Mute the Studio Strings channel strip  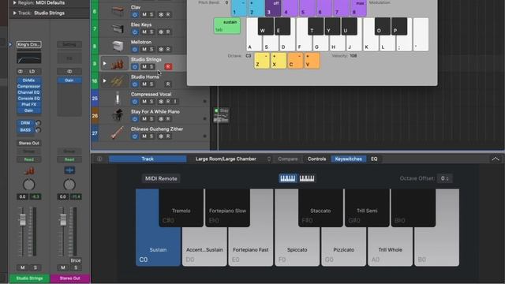coord(23,267)
